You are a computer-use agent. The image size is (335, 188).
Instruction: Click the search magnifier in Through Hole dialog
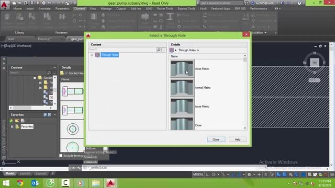click(159, 50)
